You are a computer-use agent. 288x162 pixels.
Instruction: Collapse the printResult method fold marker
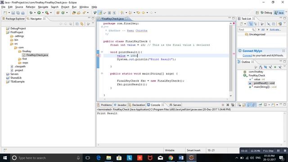[102, 52]
